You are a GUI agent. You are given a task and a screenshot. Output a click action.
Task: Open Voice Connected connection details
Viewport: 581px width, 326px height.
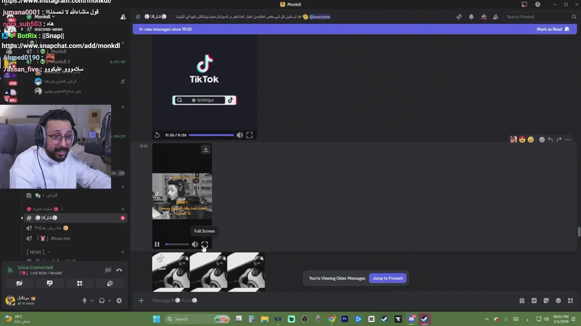click(35, 268)
